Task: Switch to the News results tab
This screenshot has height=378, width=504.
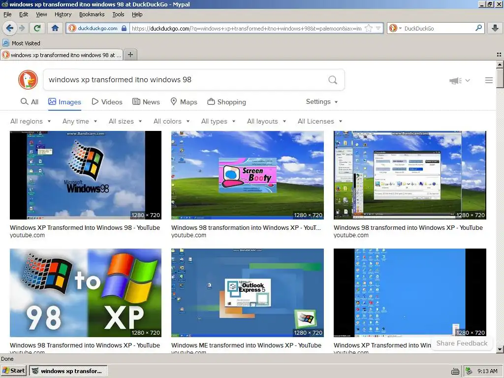Action: tap(146, 102)
